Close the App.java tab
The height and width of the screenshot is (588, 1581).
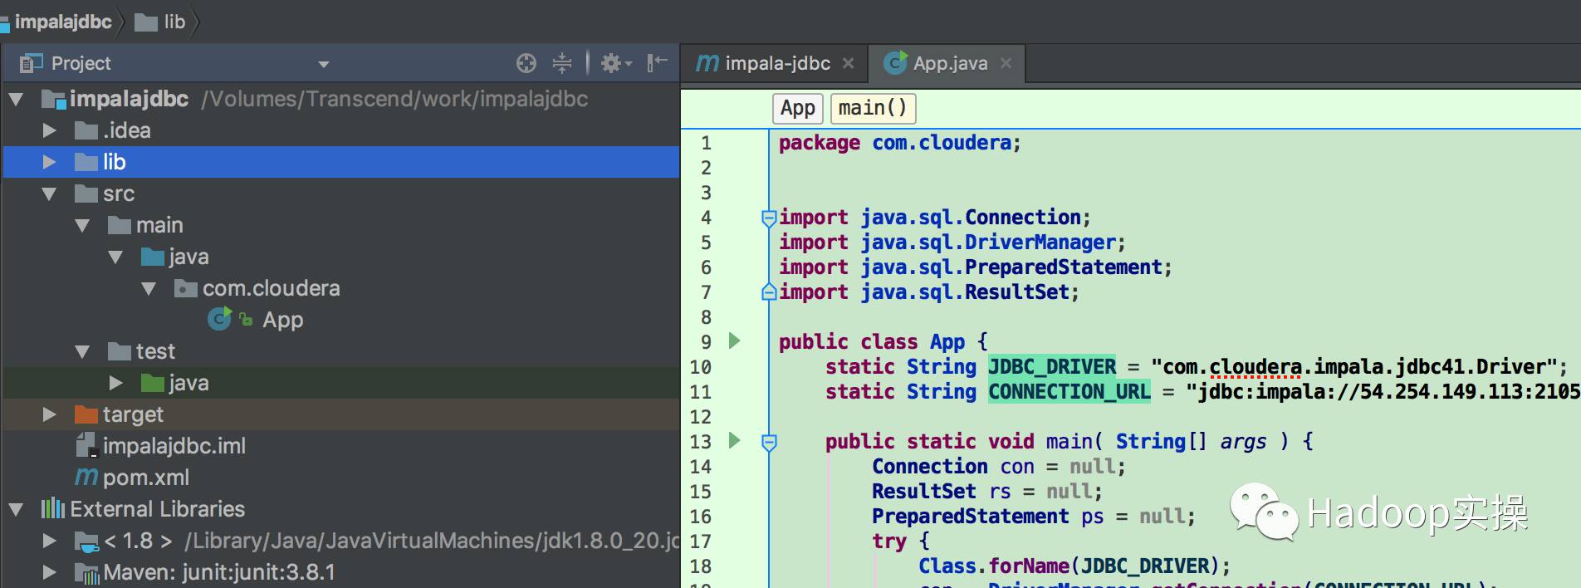tap(1006, 63)
